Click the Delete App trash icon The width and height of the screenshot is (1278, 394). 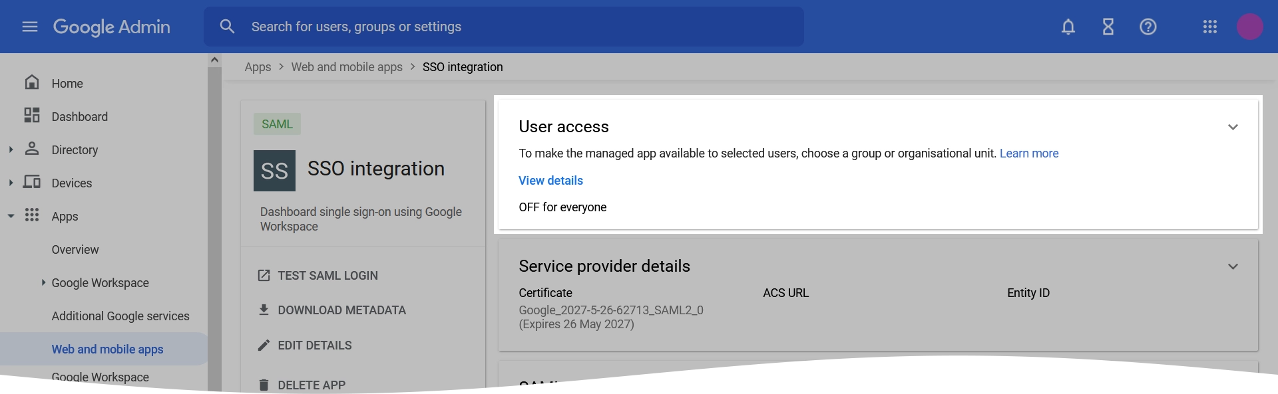pos(264,385)
